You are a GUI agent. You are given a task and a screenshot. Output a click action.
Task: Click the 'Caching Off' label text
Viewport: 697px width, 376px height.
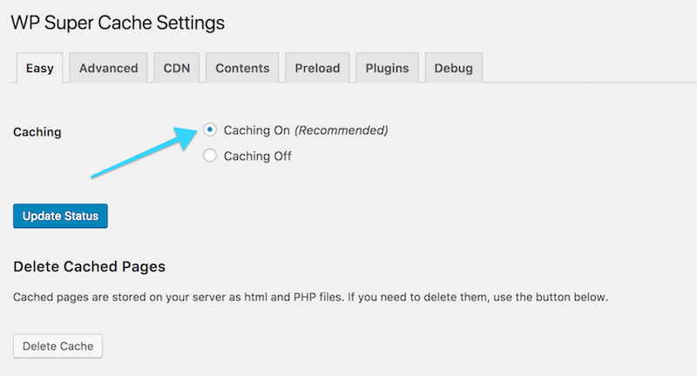coord(257,157)
